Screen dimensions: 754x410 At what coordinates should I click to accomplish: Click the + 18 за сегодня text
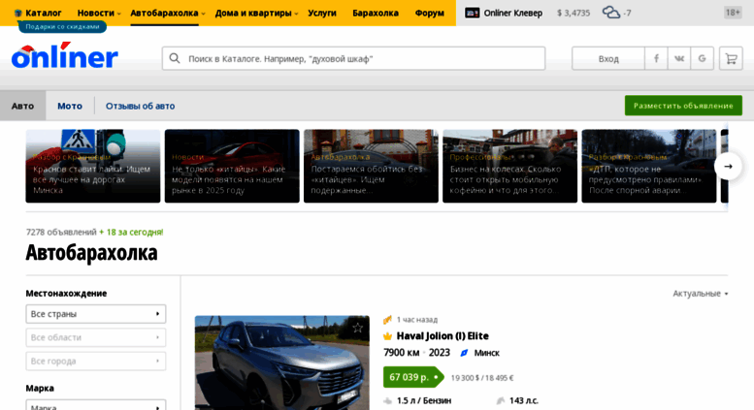pyautogui.click(x=131, y=232)
